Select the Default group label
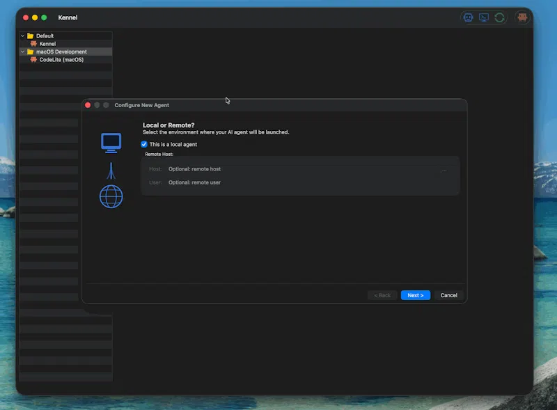The image size is (557, 410). point(45,36)
